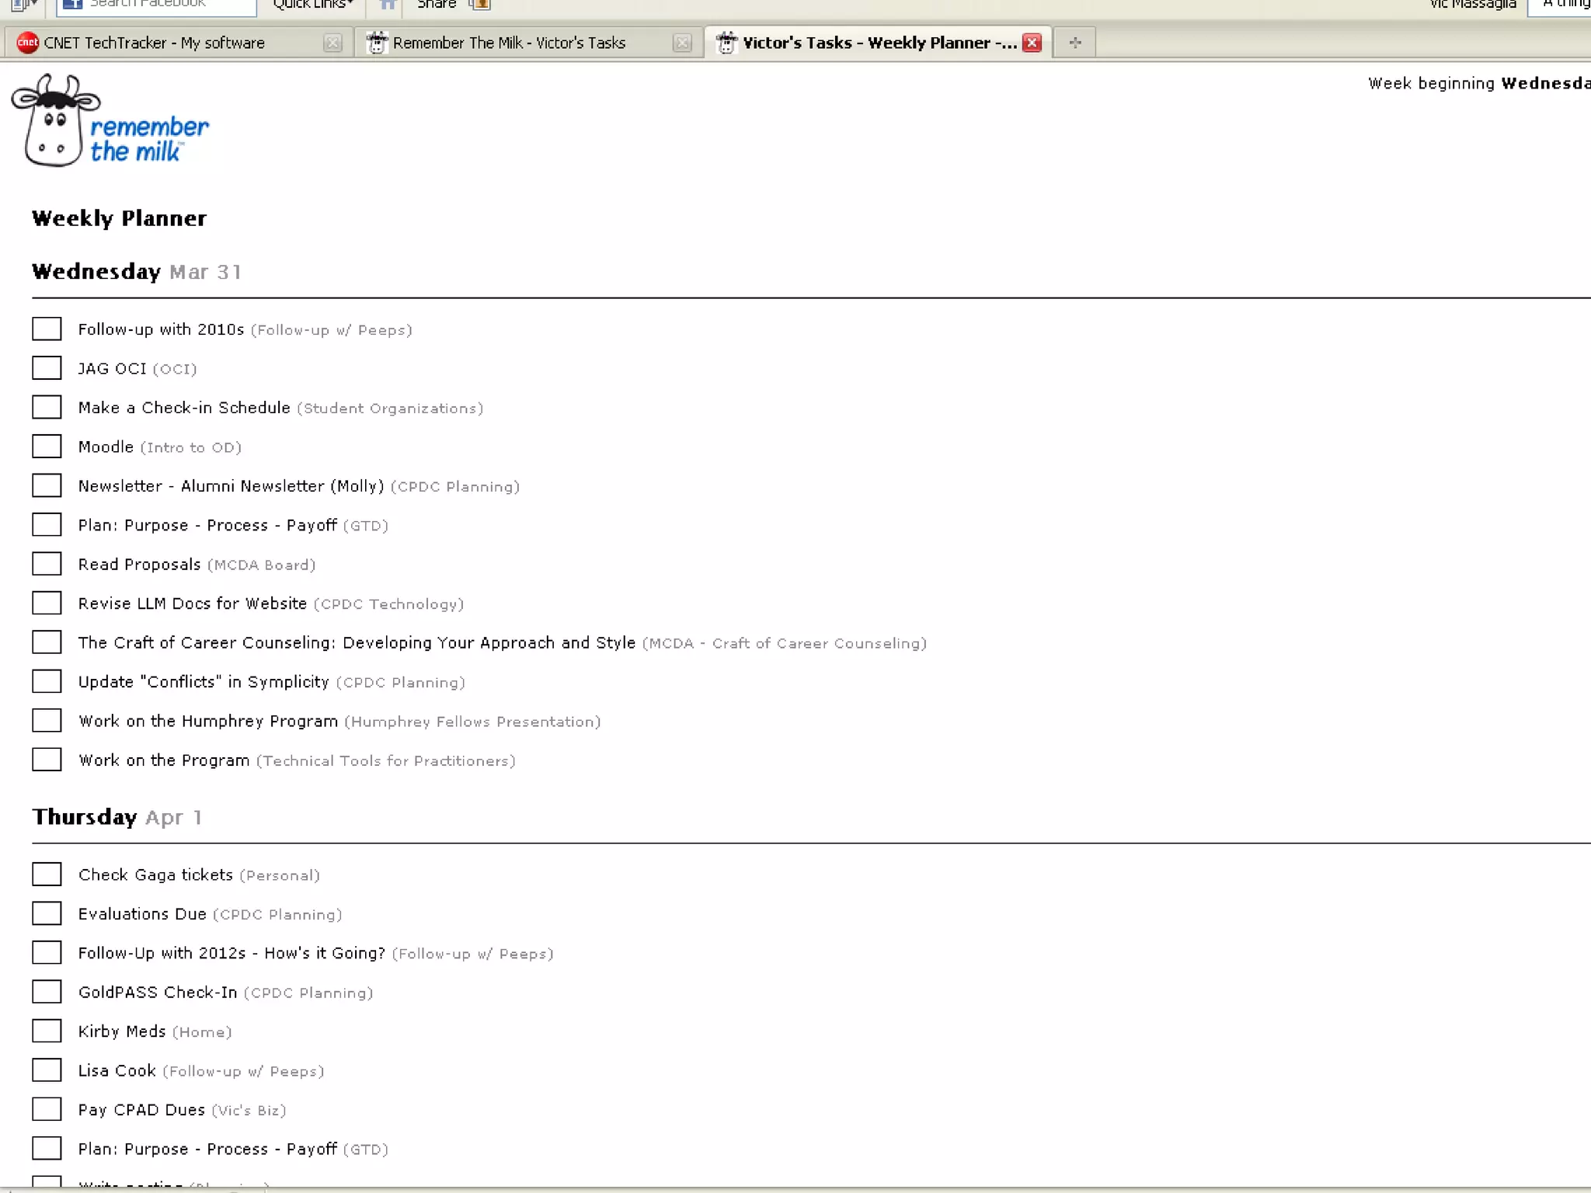Close the Weekly Planner tab
Screen dimensions: 1591x1193
[1032, 43]
